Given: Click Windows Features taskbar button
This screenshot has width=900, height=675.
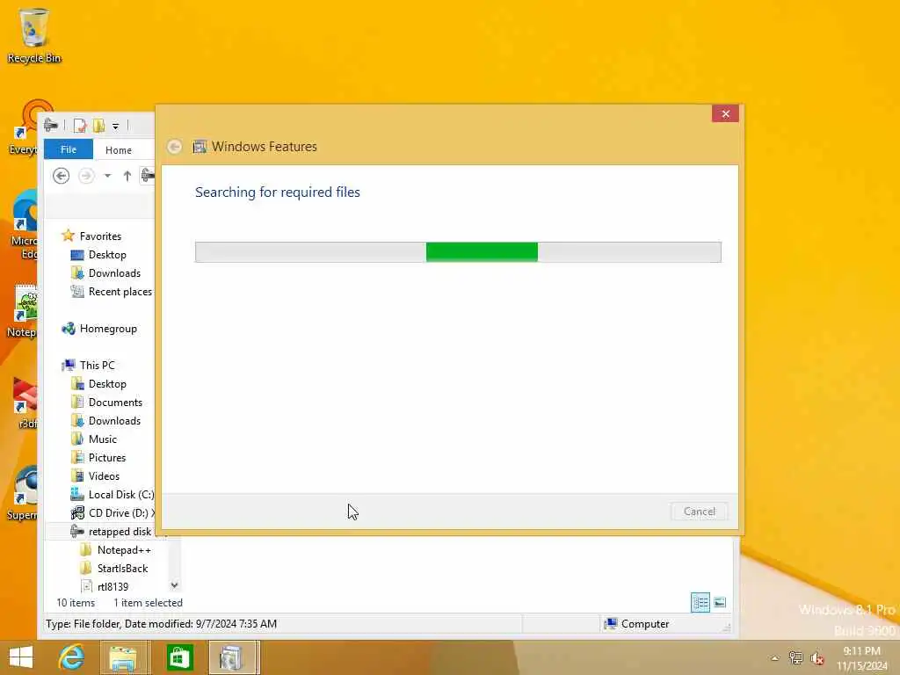Looking at the screenshot, I should (x=232, y=657).
